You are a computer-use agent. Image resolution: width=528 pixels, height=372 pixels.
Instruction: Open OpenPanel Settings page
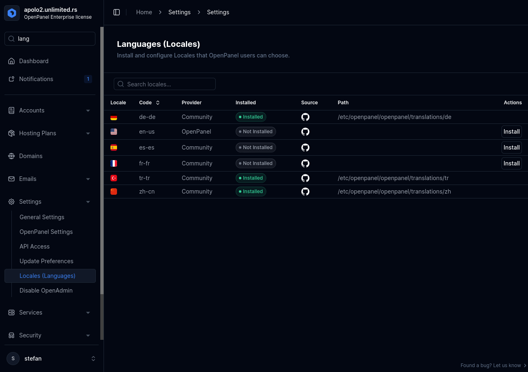(x=46, y=232)
